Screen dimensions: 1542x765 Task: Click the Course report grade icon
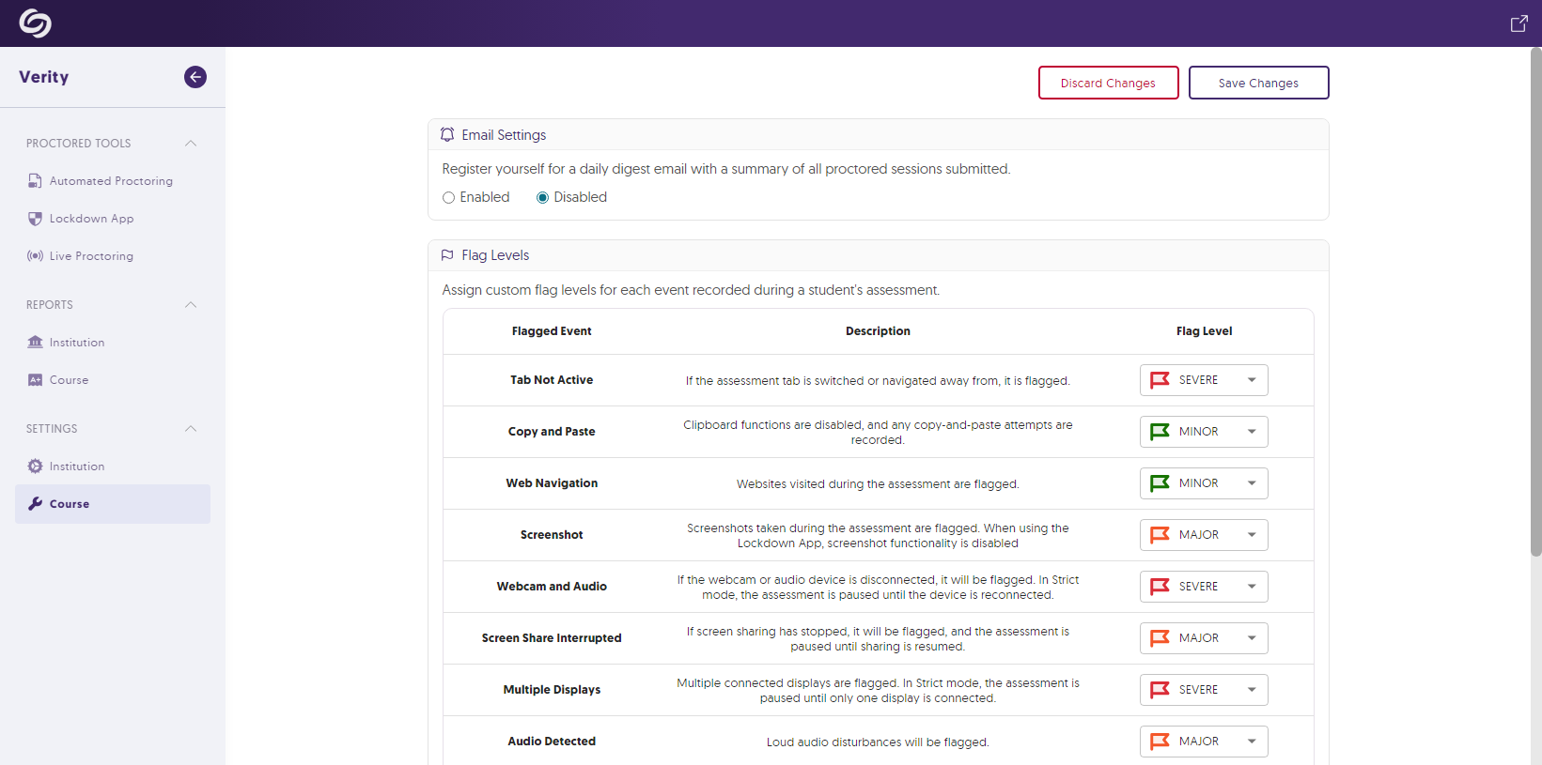pyautogui.click(x=35, y=380)
